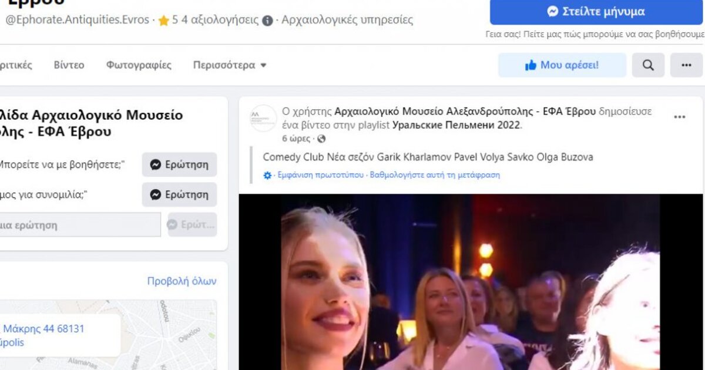Click the search magnifier icon button
This screenshot has width=705, height=370.
tap(648, 65)
